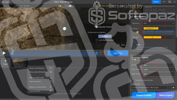Go to the Home tab

(x=156, y=2)
